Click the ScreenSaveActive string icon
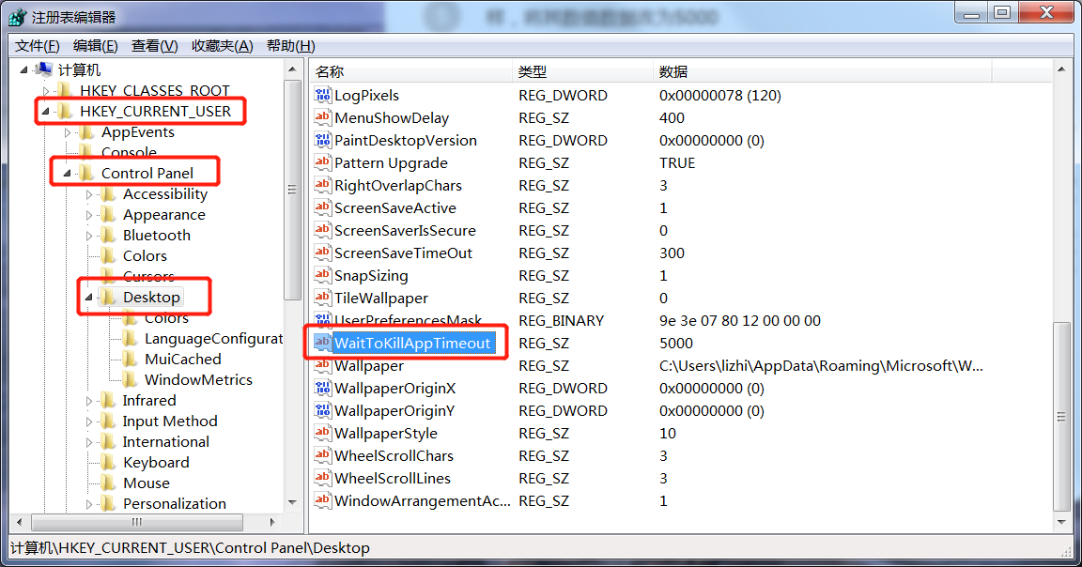Screen dimensions: 1082x567 click(x=322, y=208)
